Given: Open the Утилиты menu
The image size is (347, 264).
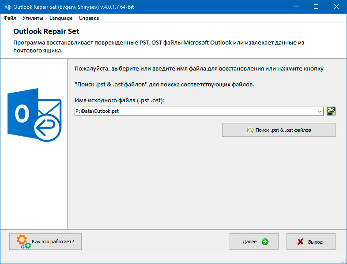Looking at the screenshot, I should tap(33, 18).
